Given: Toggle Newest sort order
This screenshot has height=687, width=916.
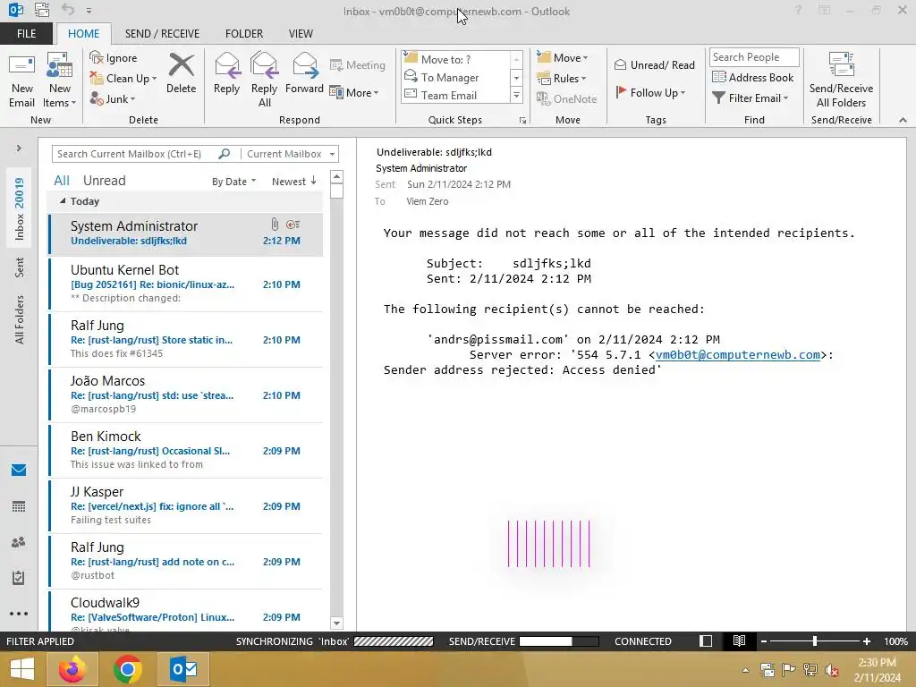Looking at the screenshot, I should [x=293, y=181].
